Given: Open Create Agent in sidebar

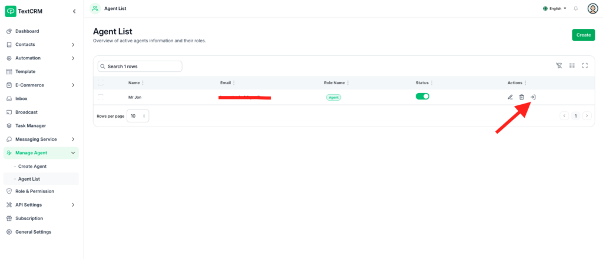Looking at the screenshot, I should point(32,167).
